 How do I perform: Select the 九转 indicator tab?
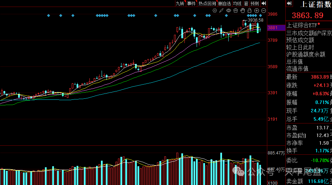coord(180,3)
